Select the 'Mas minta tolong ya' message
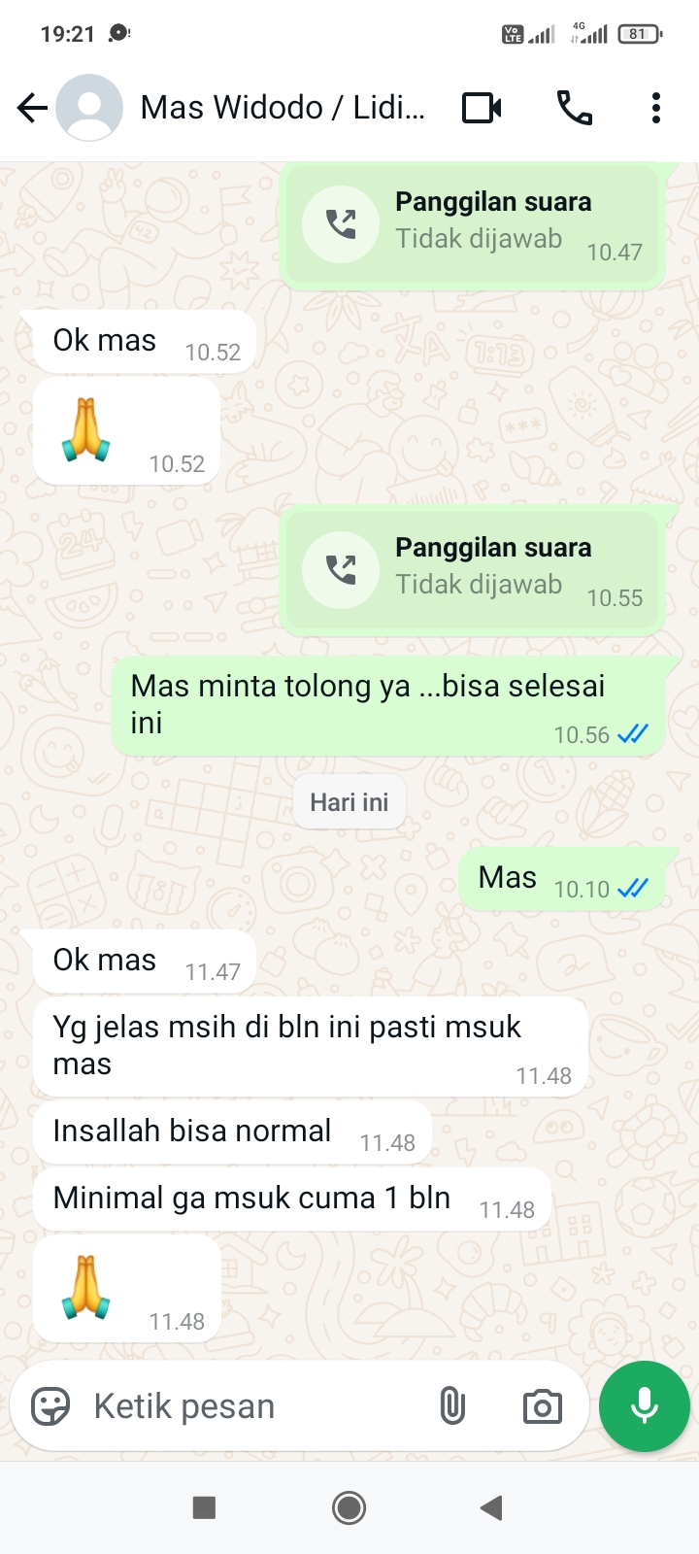This screenshot has width=699, height=1554. (x=388, y=706)
